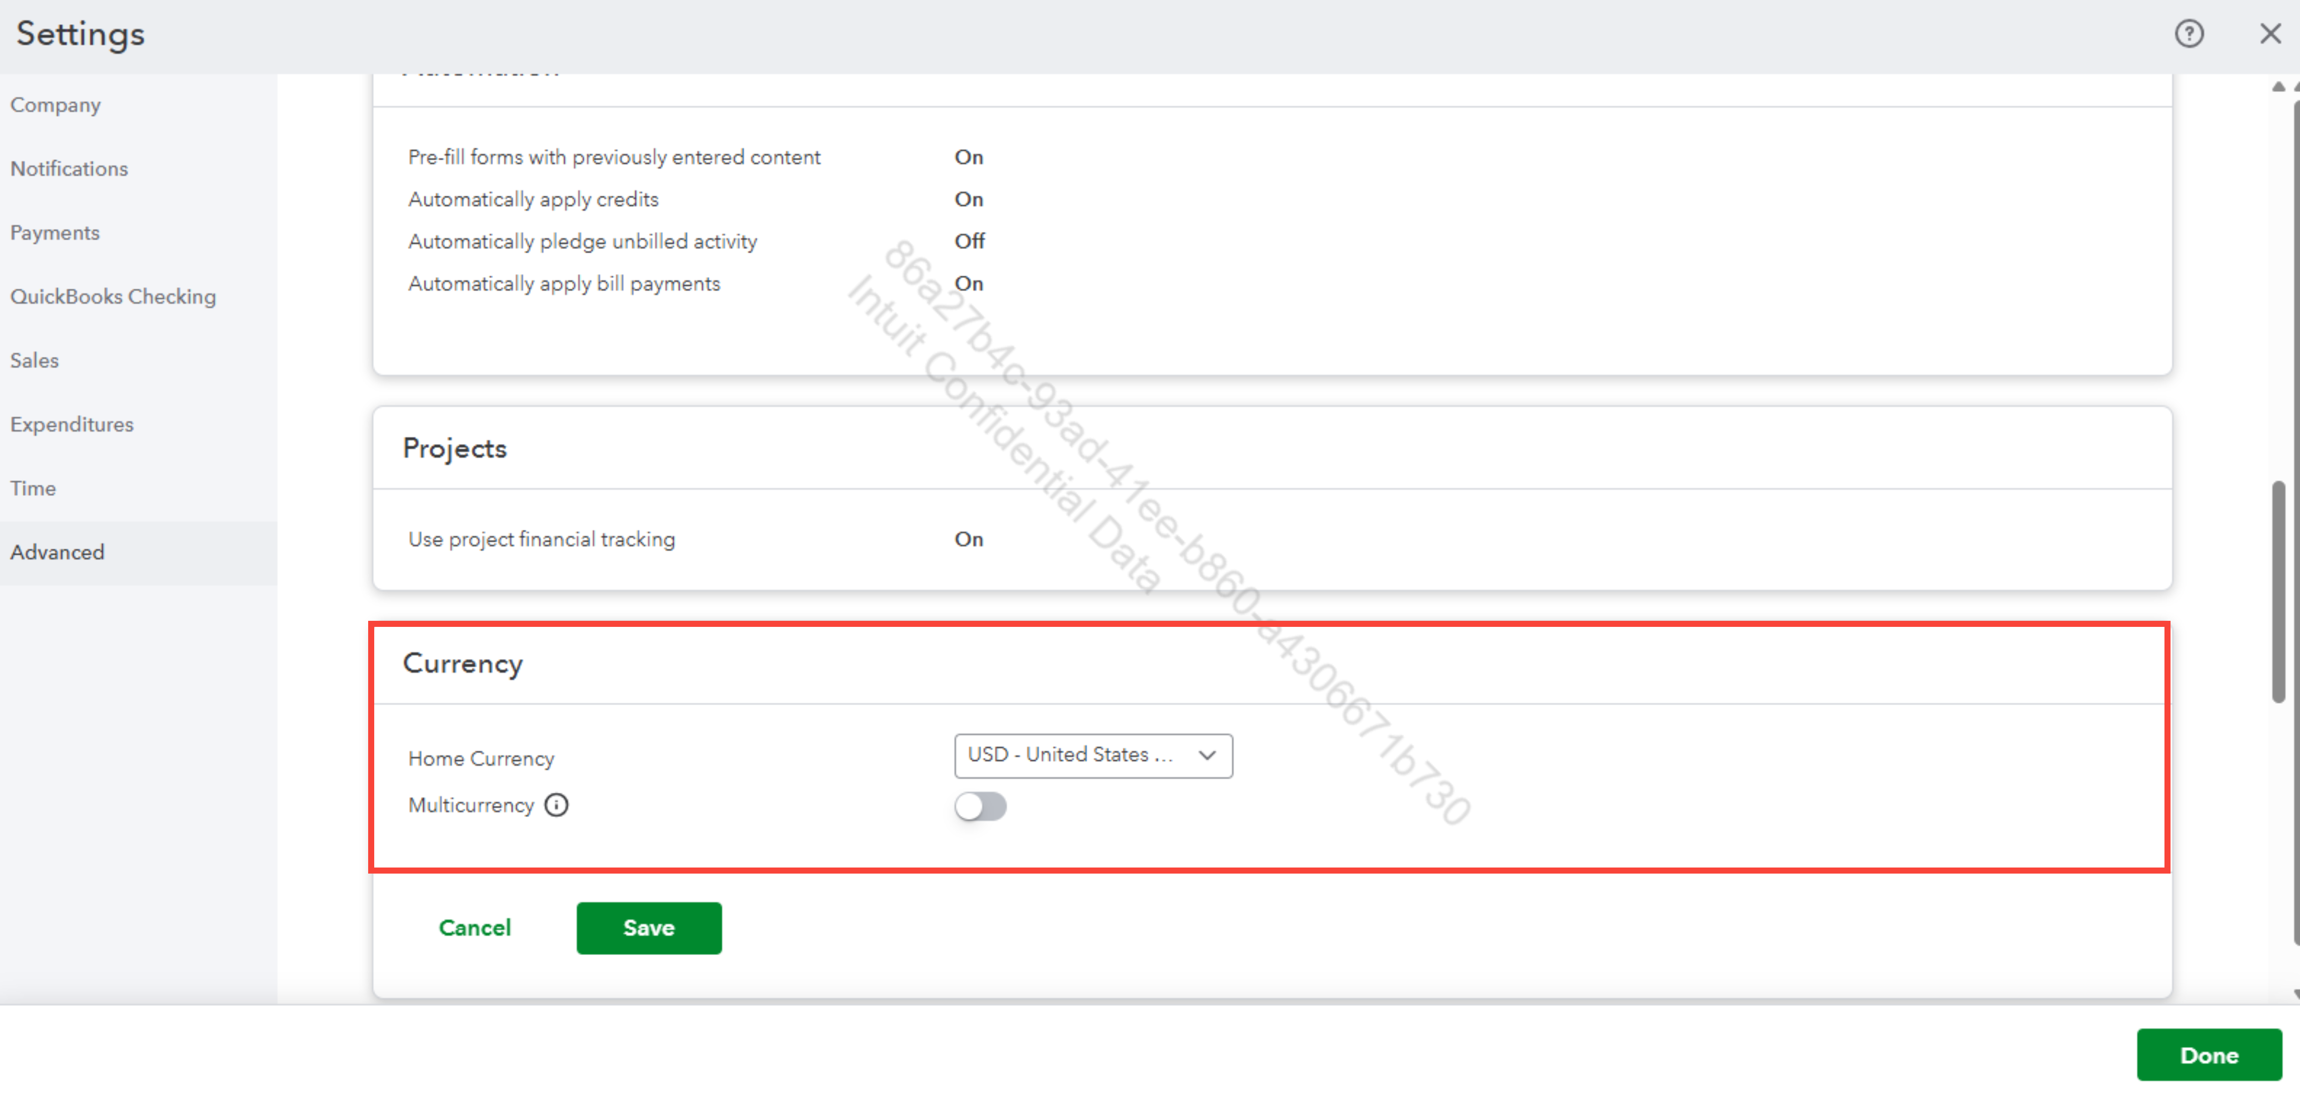Close the Settings window with X

click(x=2270, y=34)
